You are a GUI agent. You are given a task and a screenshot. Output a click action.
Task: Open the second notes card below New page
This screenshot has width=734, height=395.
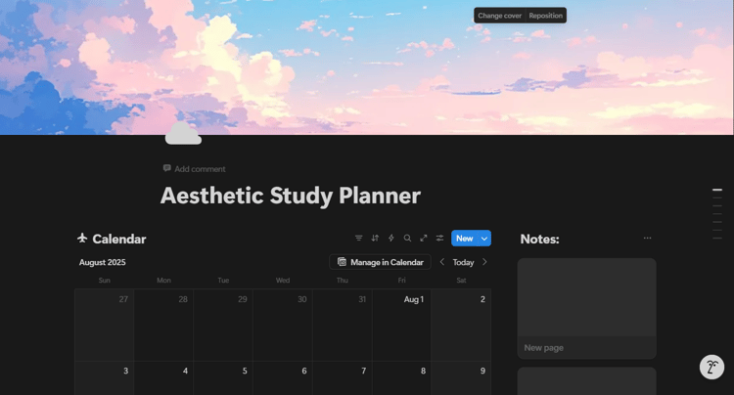coord(586,381)
